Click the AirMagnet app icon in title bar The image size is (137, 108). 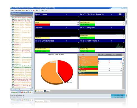point(11,8)
